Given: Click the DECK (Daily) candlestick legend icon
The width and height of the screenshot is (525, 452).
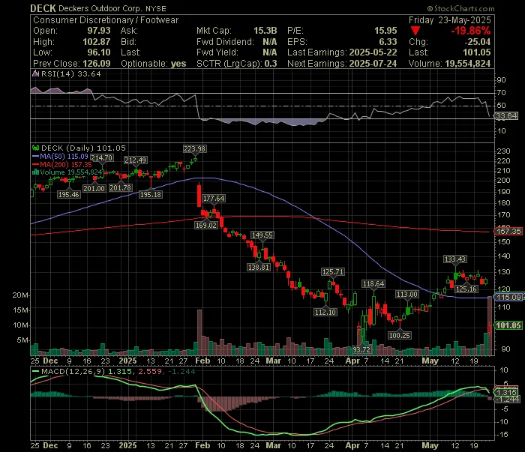Looking at the screenshot, I should pos(35,148).
